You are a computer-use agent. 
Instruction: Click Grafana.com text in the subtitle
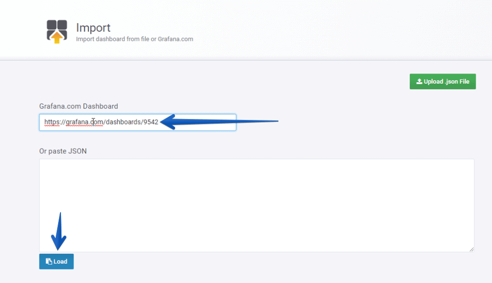click(175, 39)
